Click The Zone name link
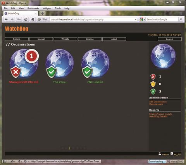This screenshot has width=186, height=165. tap(59, 82)
